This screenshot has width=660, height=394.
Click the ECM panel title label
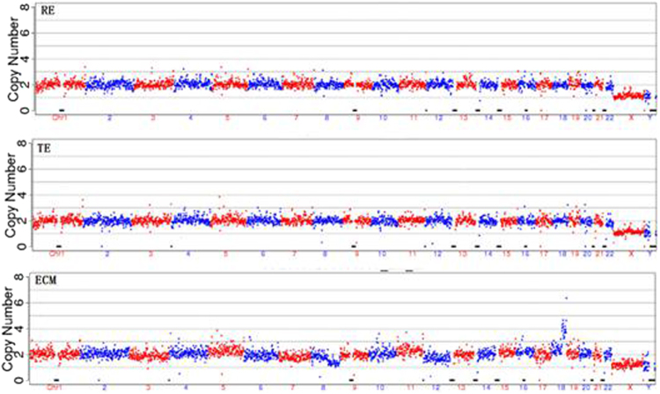pyautogui.click(x=47, y=280)
